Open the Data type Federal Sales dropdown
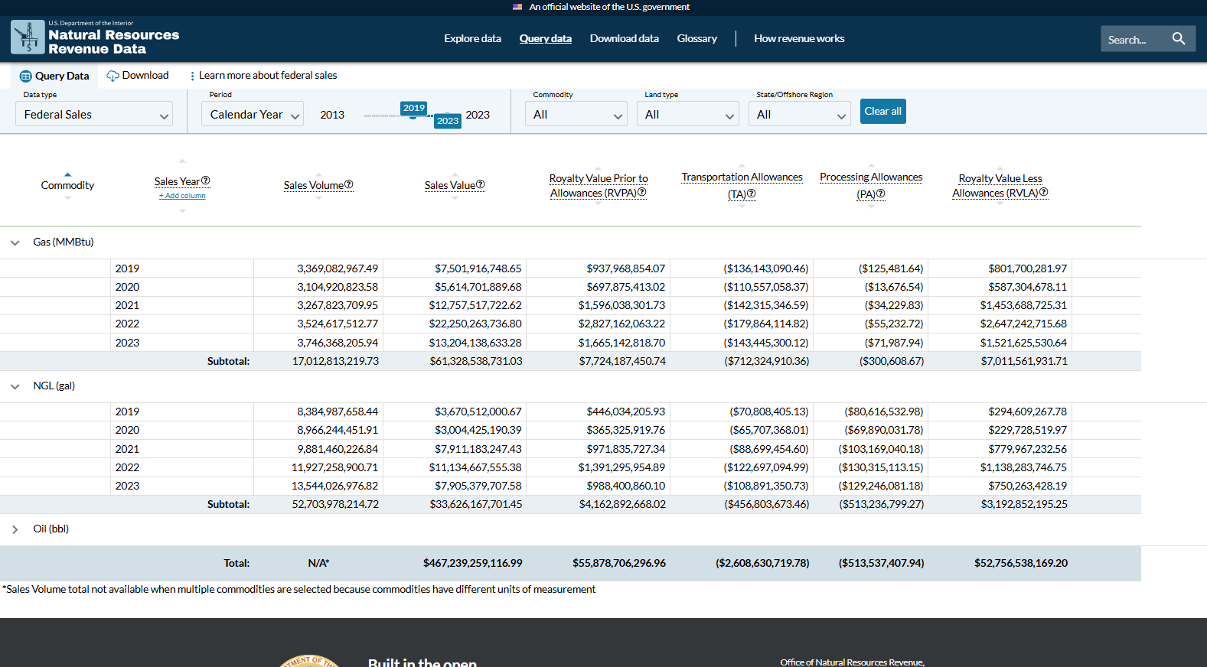Image resolution: width=1207 pixels, height=667 pixels. (x=94, y=115)
